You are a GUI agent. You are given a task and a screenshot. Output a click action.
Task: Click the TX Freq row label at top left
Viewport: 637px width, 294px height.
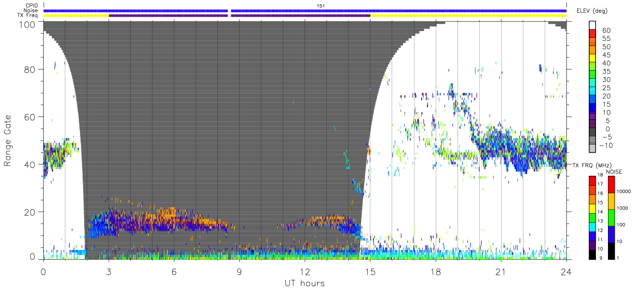coord(29,16)
